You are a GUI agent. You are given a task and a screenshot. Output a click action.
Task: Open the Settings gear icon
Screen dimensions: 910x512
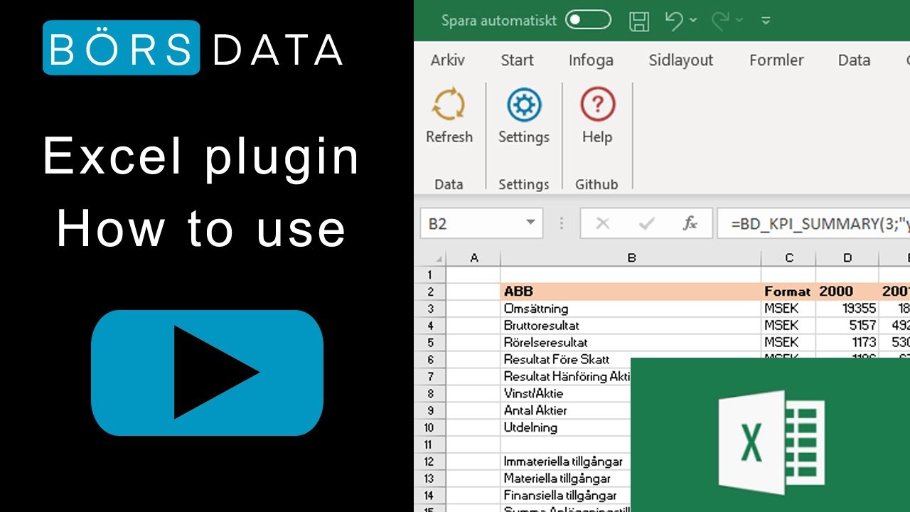pos(524,105)
